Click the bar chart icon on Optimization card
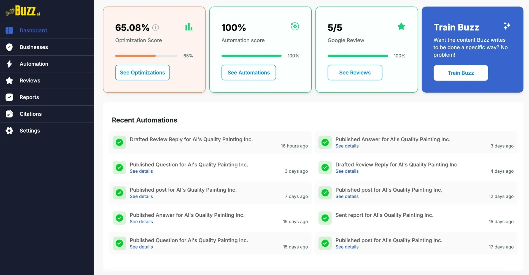 (x=189, y=27)
